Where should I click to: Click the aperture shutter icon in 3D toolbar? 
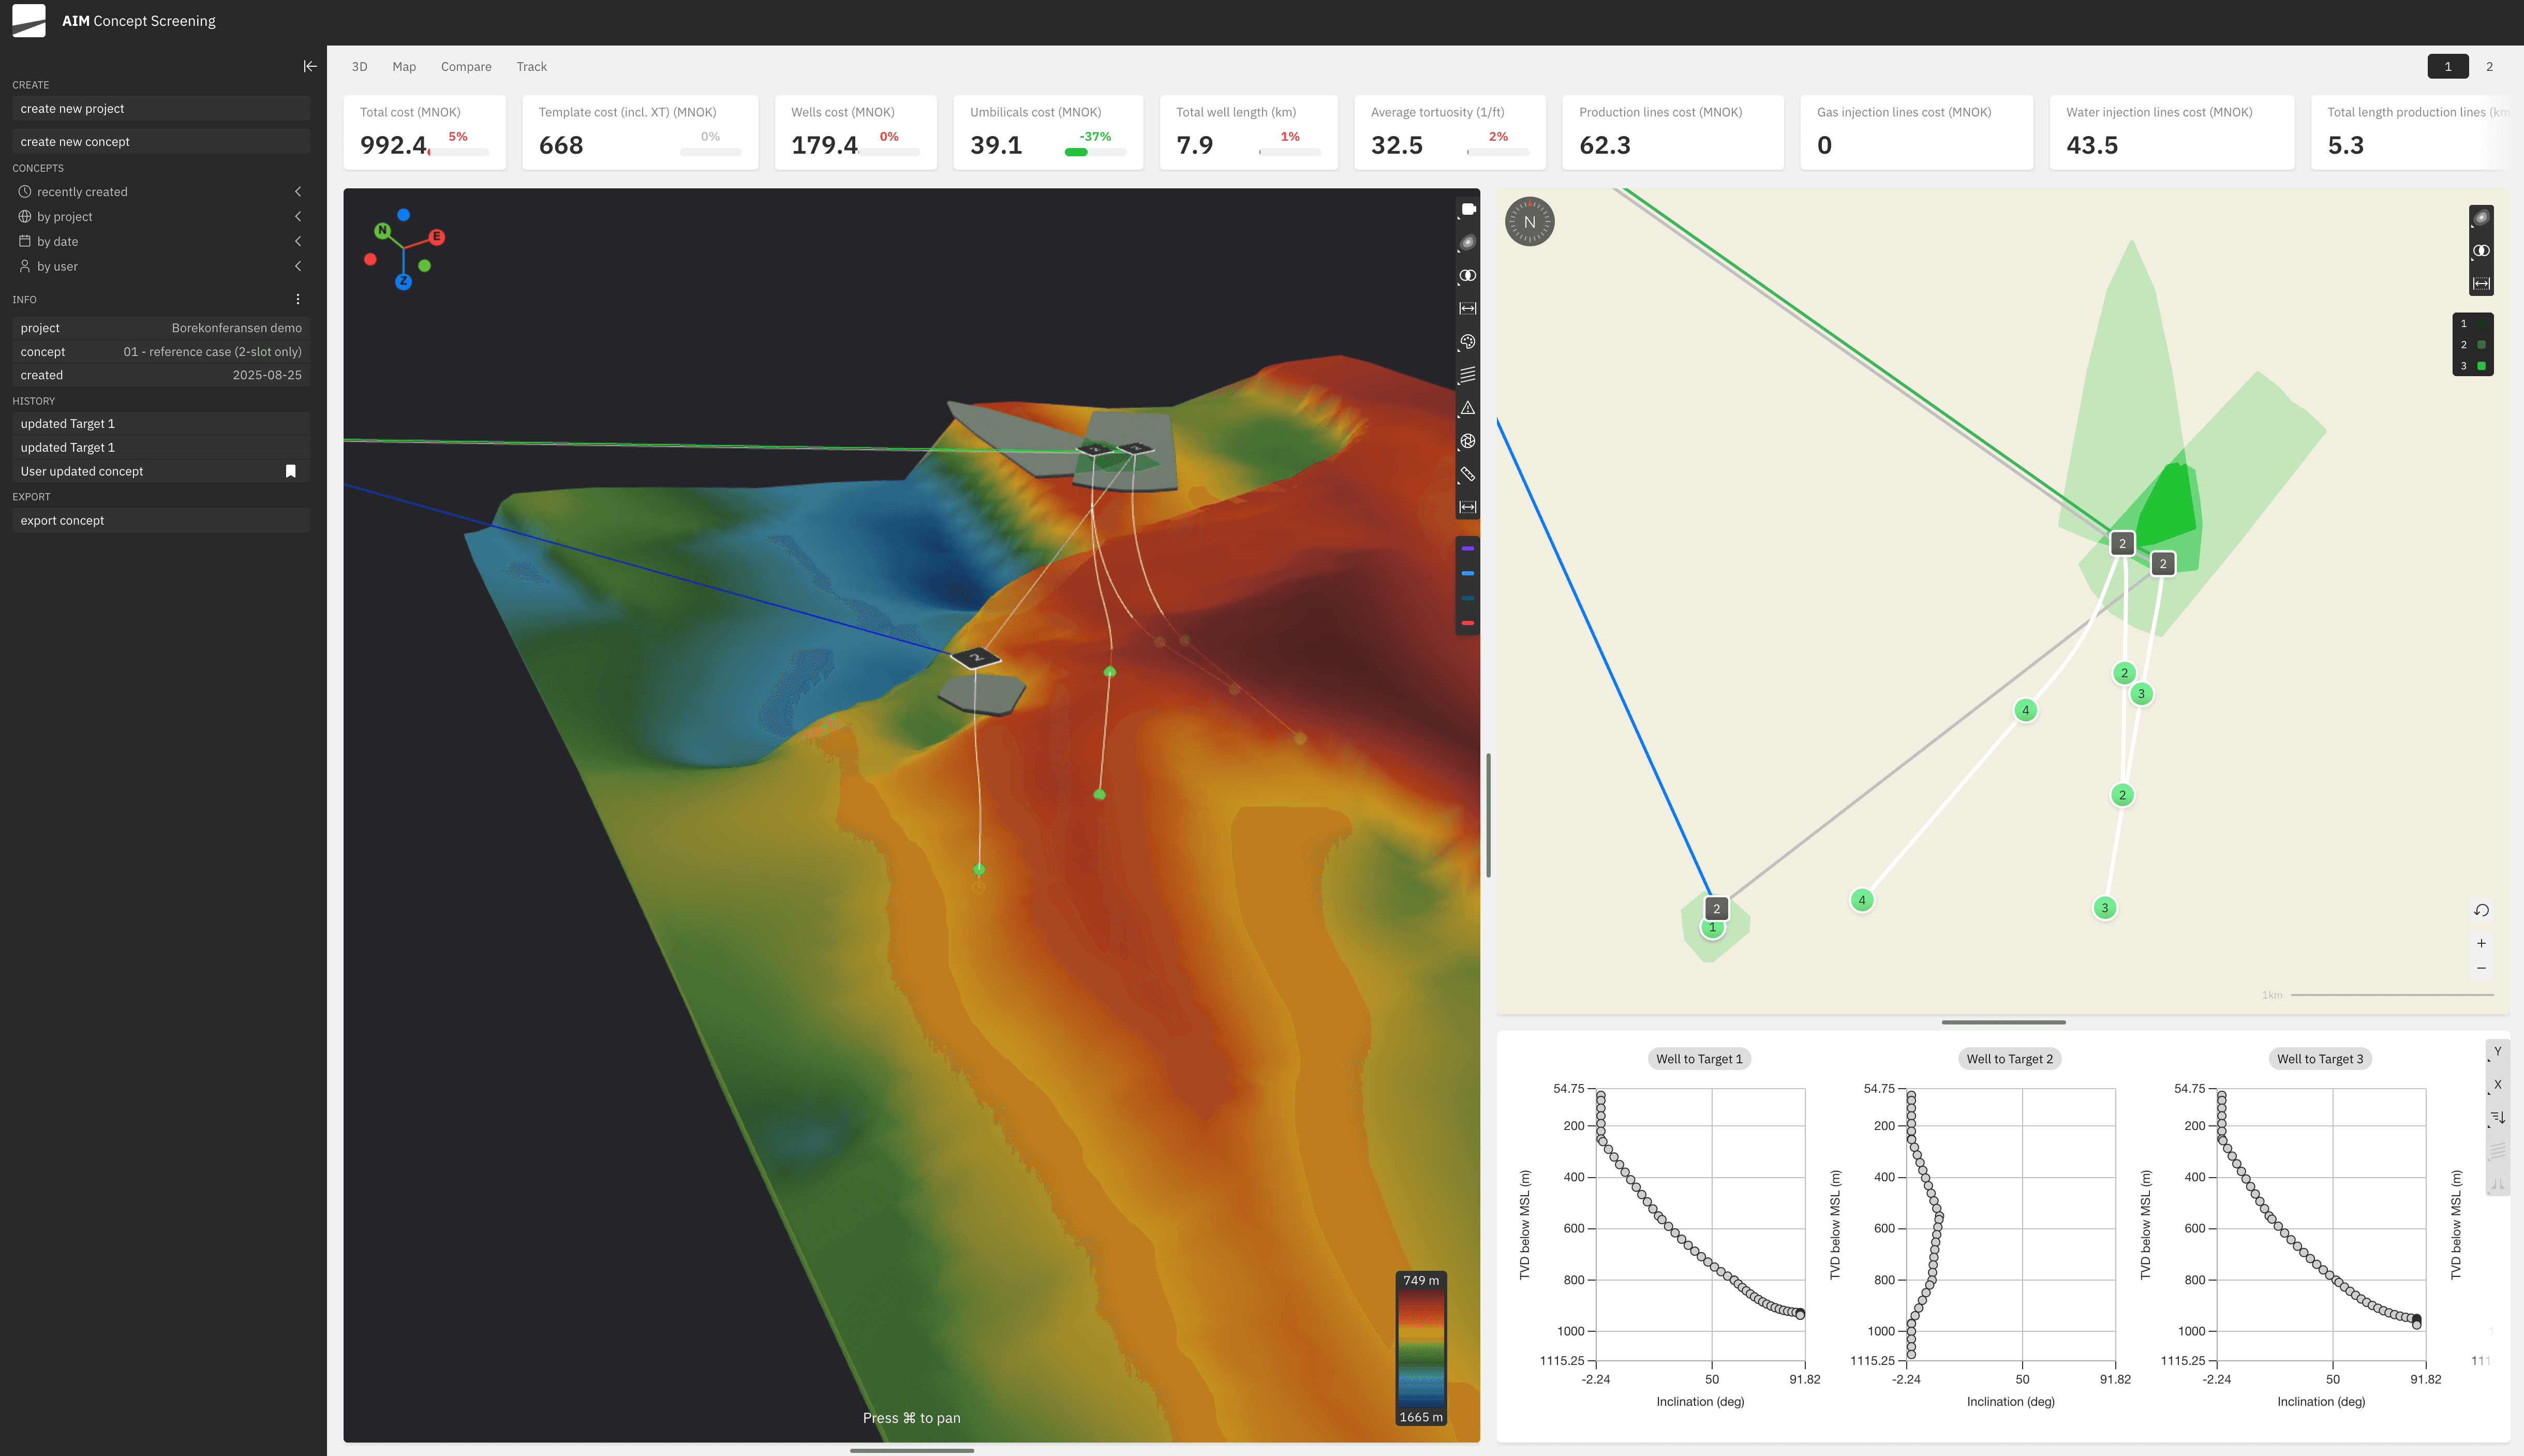click(x=1467, y=441)
